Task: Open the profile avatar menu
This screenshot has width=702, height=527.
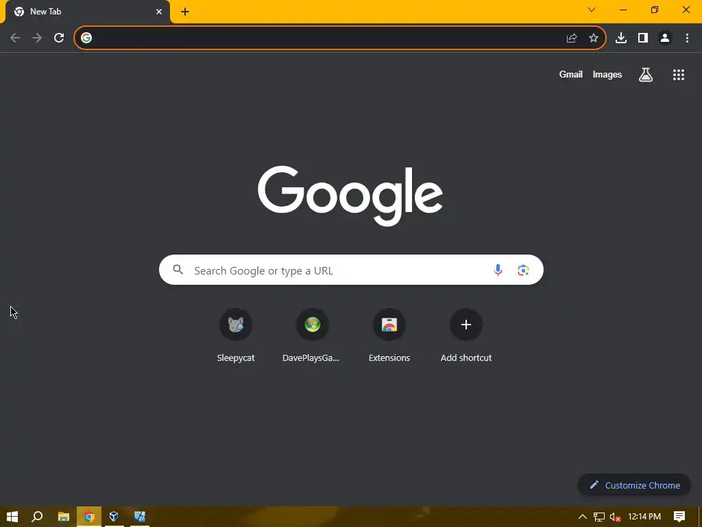Action: pyautogui.click(x=665, y=38)
